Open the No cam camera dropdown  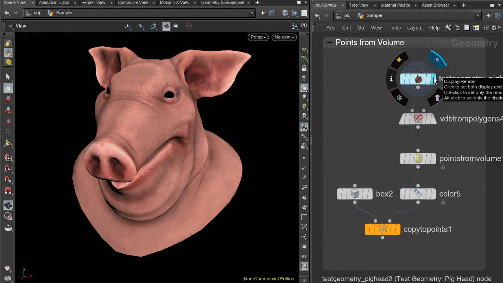point(284,37)
